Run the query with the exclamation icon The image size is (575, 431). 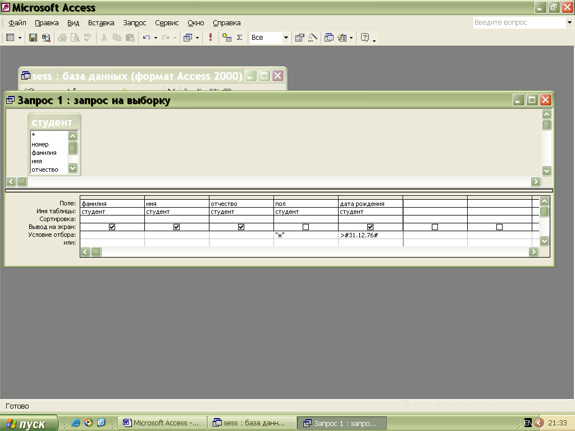[211, 38]
